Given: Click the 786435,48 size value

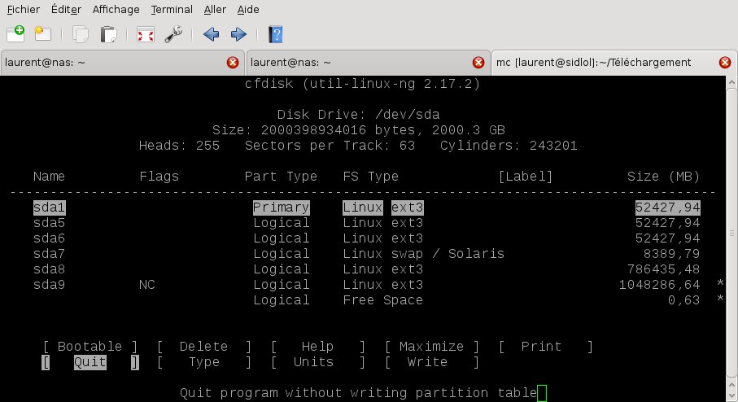Looking at the screenshot, I should click(664, 269).
